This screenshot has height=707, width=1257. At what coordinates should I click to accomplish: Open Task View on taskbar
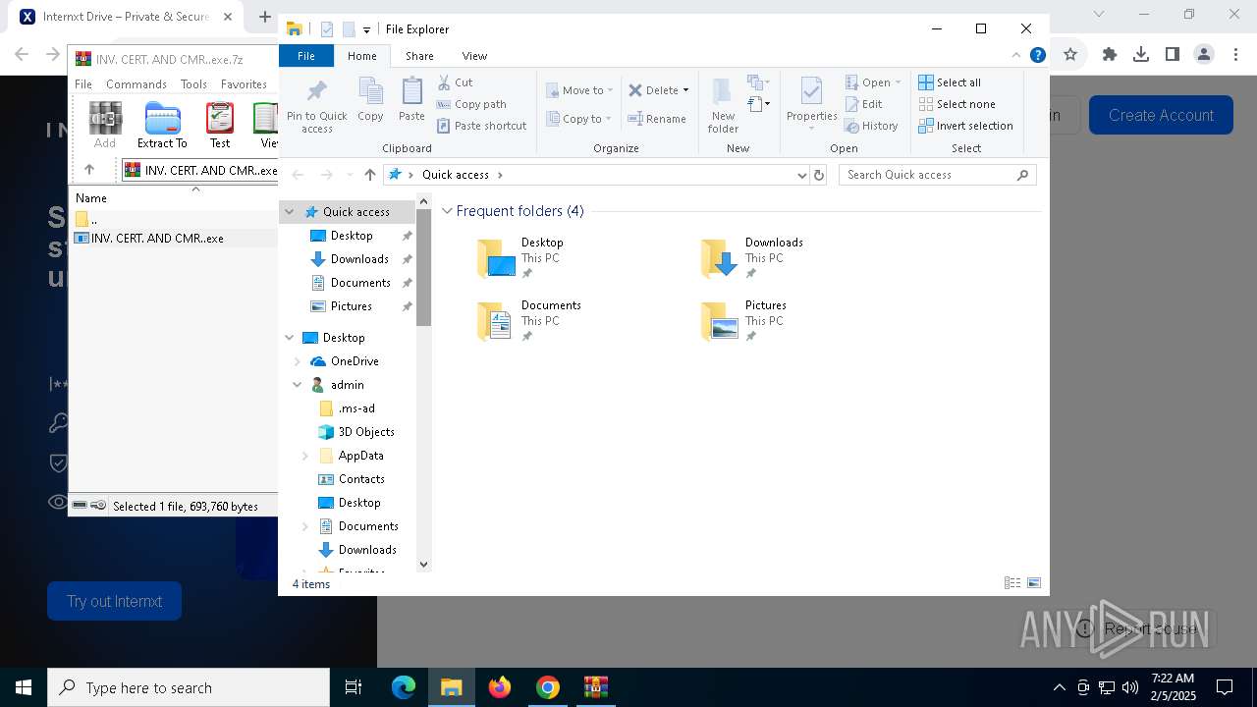coord(354,687)
